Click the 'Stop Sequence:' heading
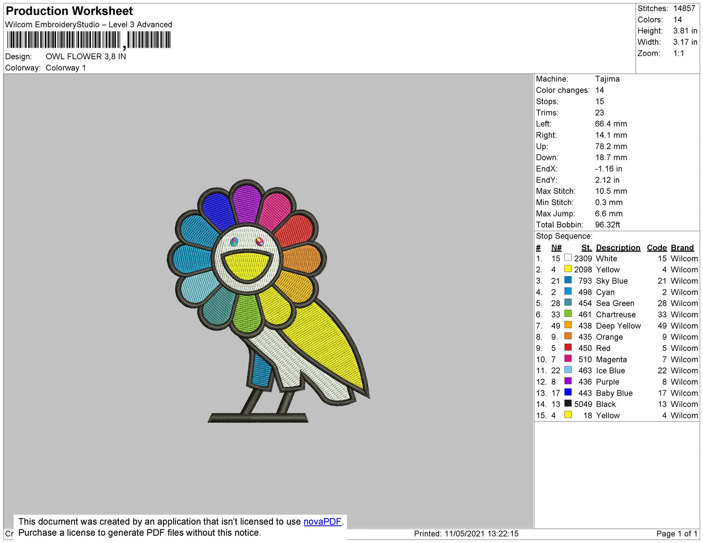Screen dimensions: 703x543 [564, 236]
